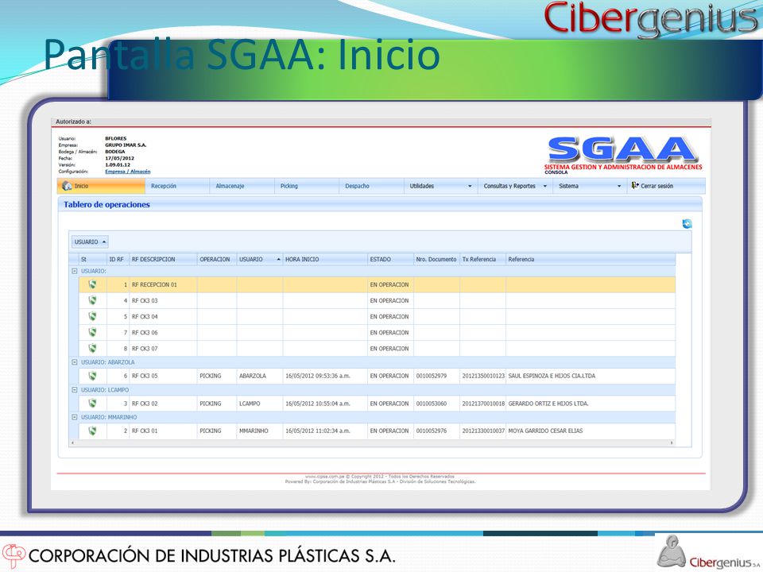This screenshot has width=763, height=572.
Task: Click the status shield icon for RF CK3 01
Action: pyautogui.click(x=92, y=431)
